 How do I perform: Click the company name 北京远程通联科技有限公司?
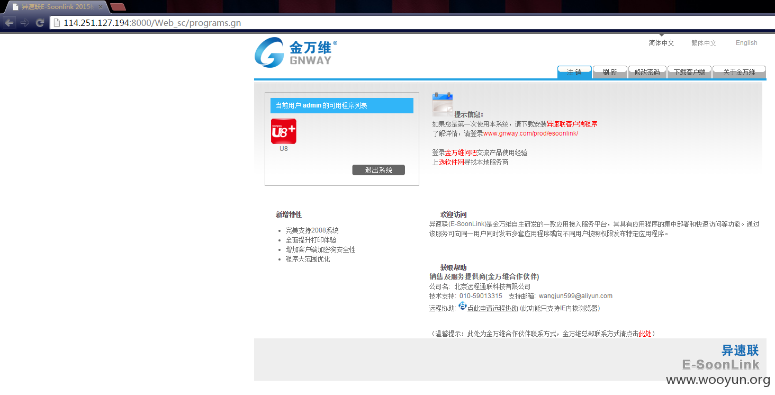(492, 286)
